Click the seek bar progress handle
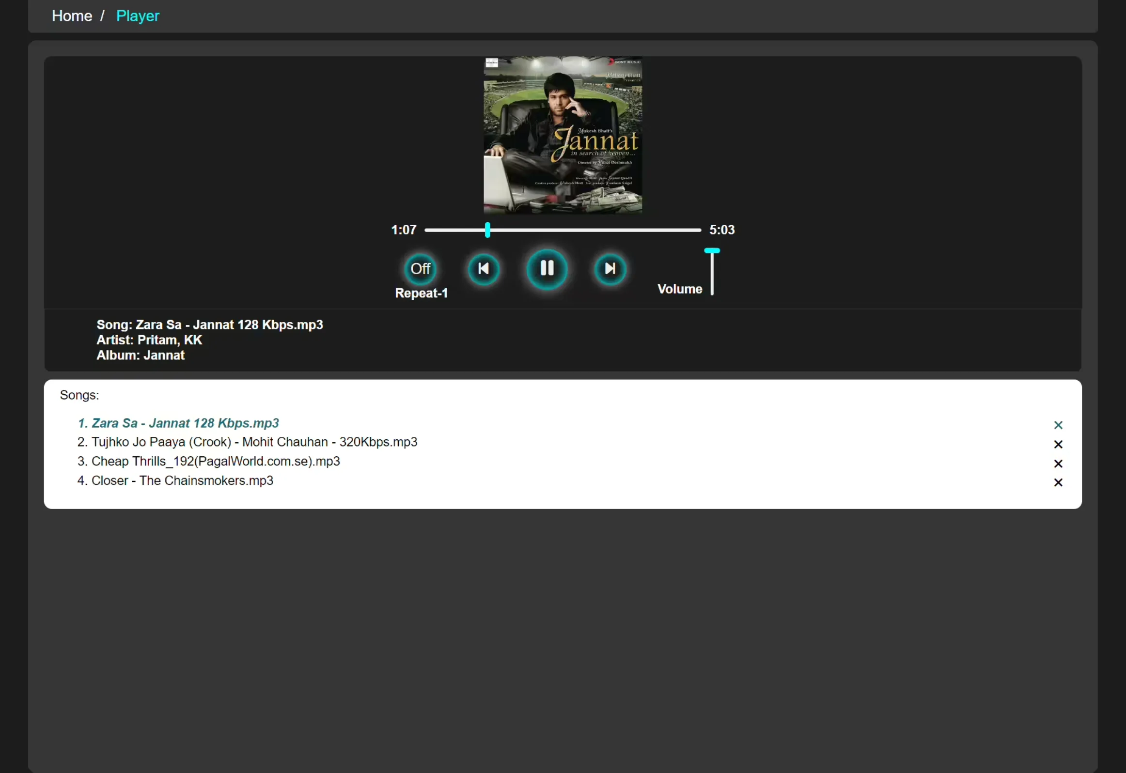Screen dimensions: 1126x773 [x=487, y=230]
